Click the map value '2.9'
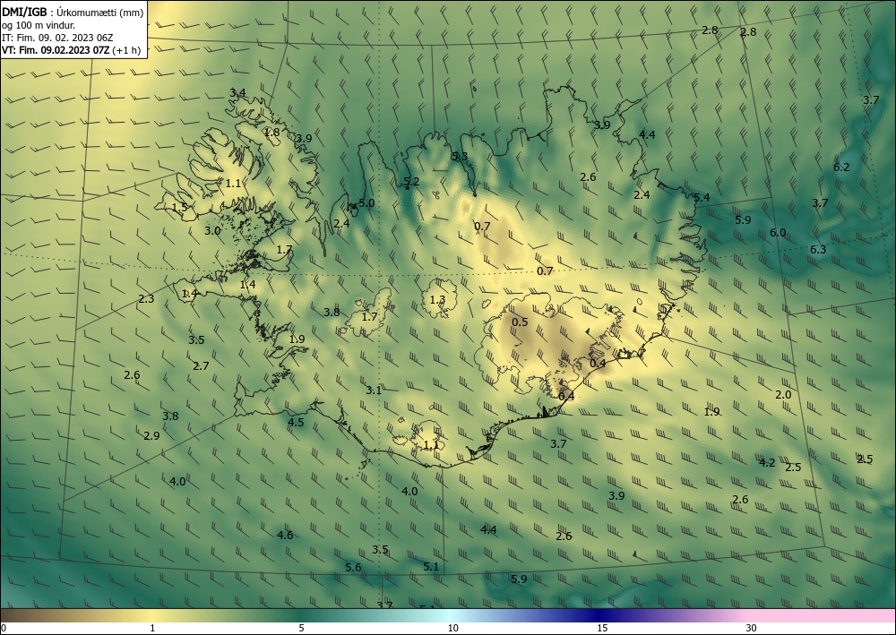The height and width of the screenshot is (635, 896). pos(152,435)
